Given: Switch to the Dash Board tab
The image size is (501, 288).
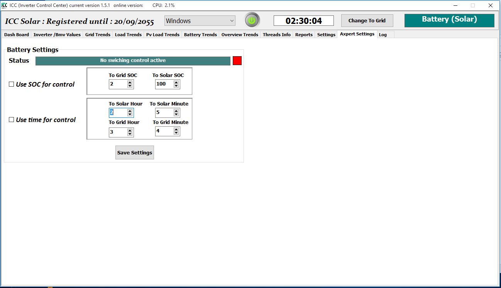Looking at the screenshot, I should [17, 35].
